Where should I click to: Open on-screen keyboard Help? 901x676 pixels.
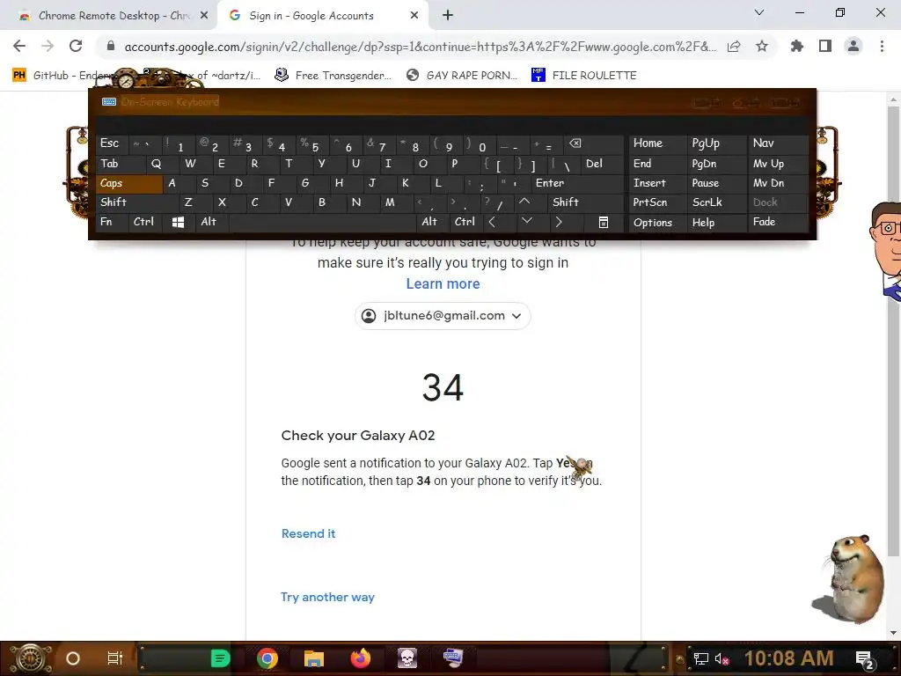(716, 223)
